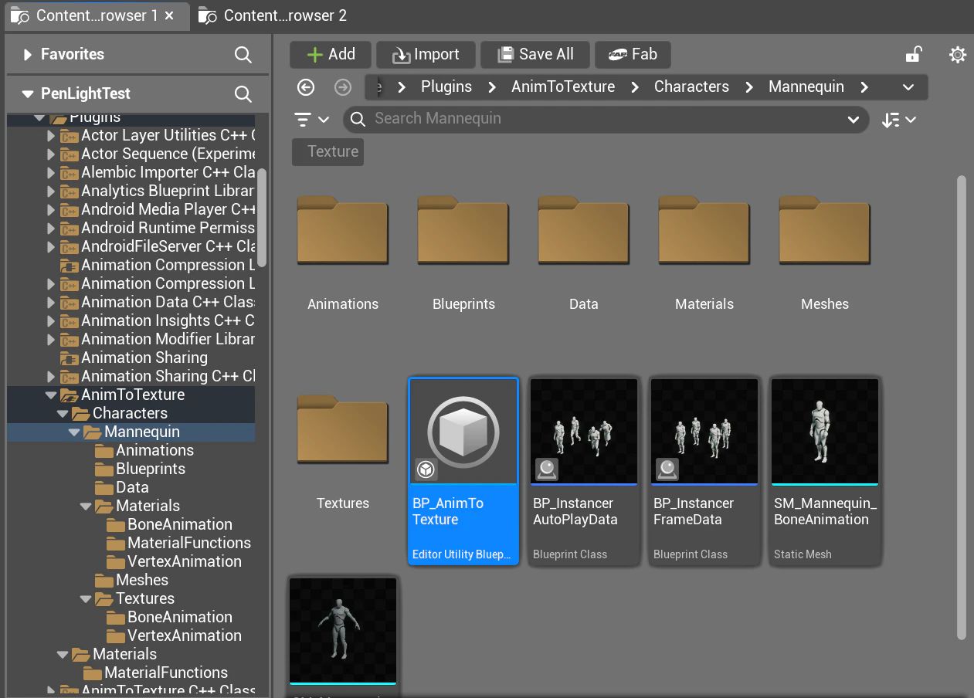Select MaterialFunctions under Mannequin Materials
The height and width of the screenshot is (698, 974).
(x=188, y=543)
